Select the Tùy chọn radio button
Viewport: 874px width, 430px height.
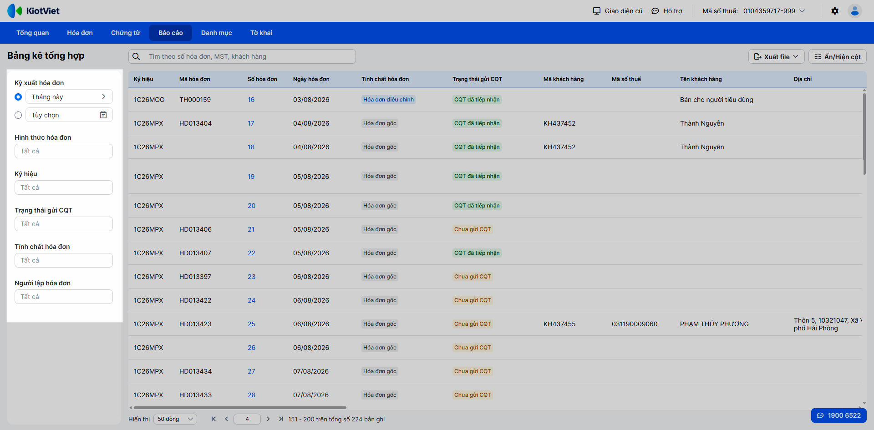tap(18, 115)
